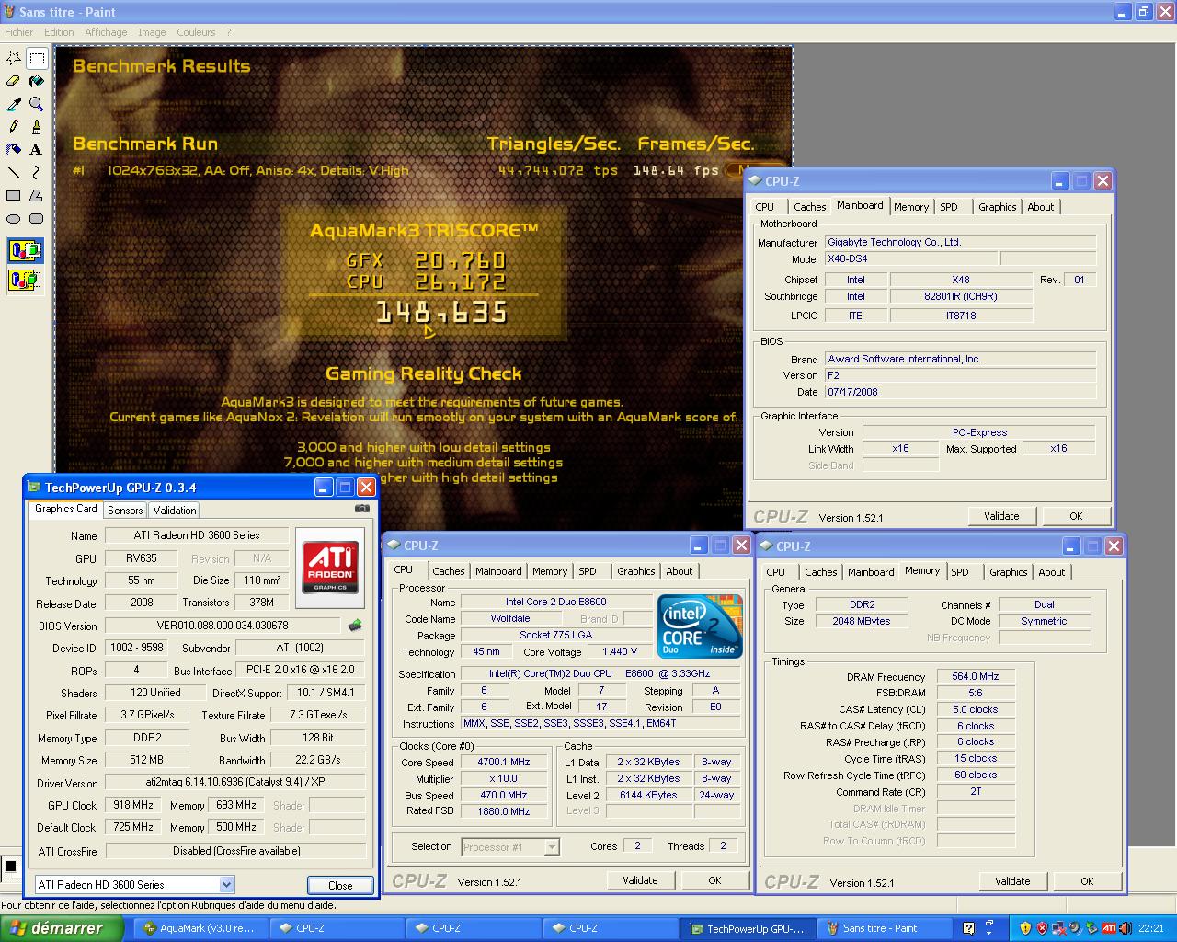This screenshot has height=942, width=1177.
Task: Click Validate in the Mainboard CPU-Z window
Action: [x=1001, y=516]
